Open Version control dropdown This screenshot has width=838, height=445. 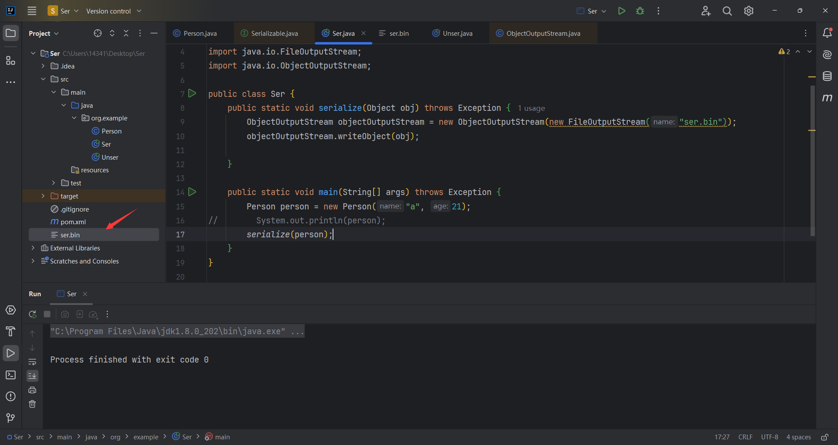coord(114,11)
